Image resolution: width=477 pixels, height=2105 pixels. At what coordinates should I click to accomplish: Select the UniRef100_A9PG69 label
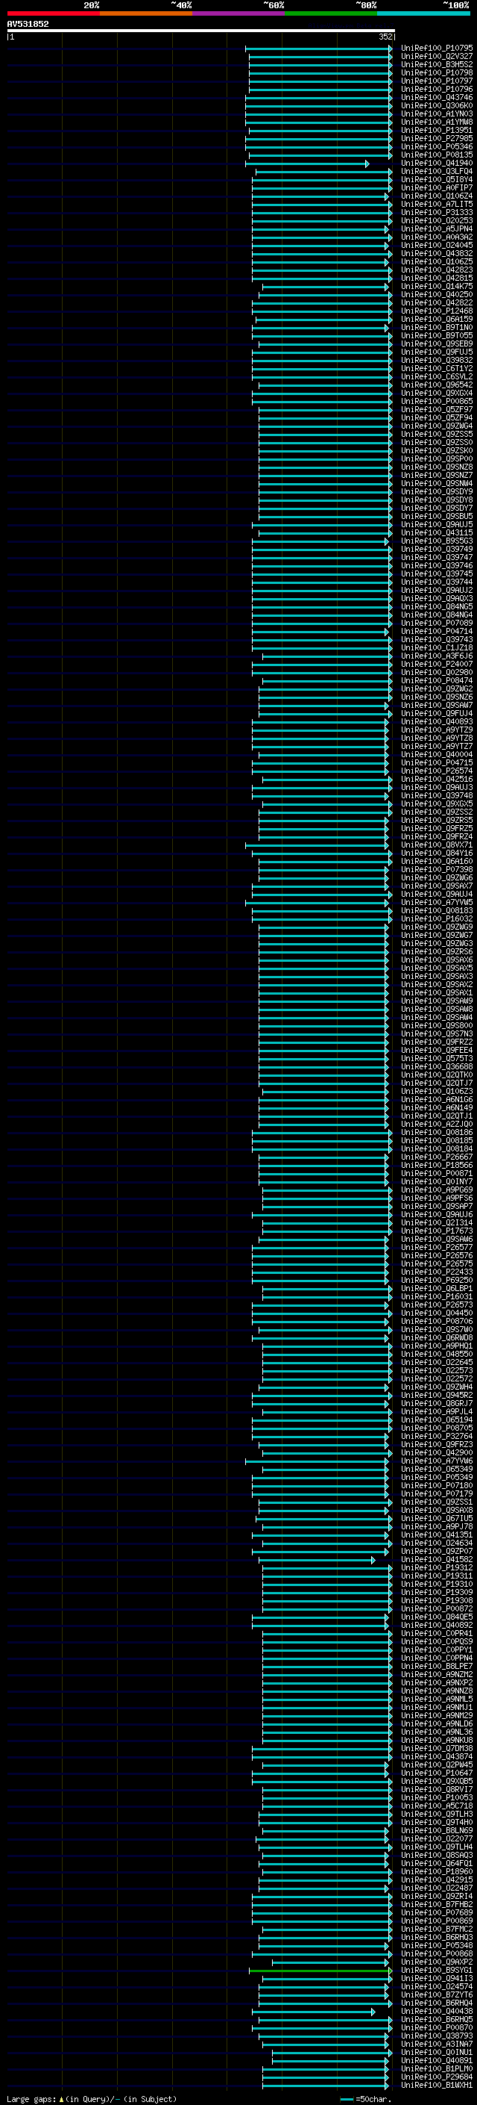(x=437, y=1190)
